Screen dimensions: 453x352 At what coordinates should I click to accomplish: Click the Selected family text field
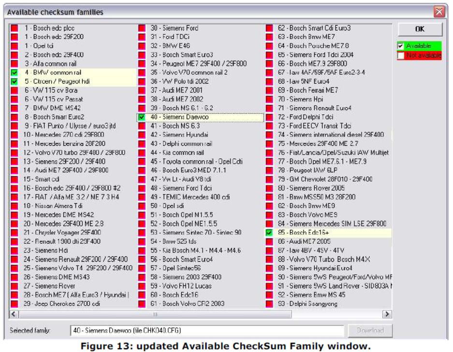(x=207, y=330)
